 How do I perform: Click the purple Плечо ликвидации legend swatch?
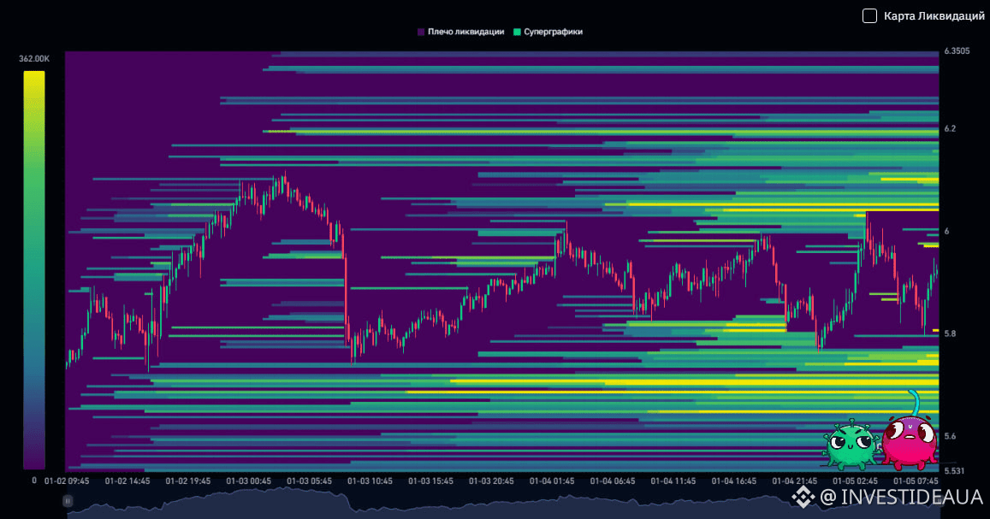click(x=421, y=32)
